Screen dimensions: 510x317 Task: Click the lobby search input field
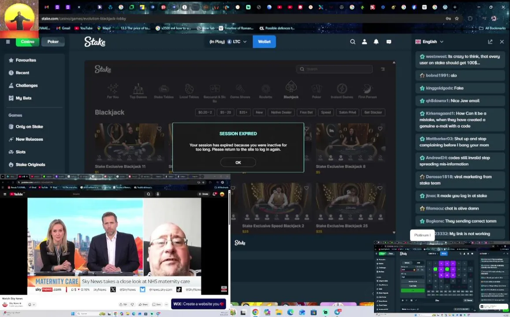point(335,69)
